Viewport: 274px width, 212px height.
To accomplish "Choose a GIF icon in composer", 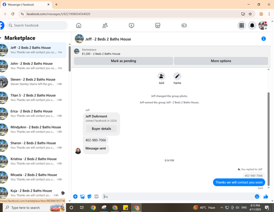I will (x=96, y=197).
